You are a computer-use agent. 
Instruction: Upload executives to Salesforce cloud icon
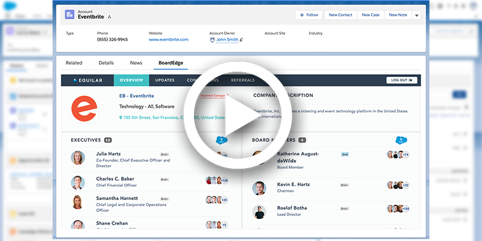222,140
